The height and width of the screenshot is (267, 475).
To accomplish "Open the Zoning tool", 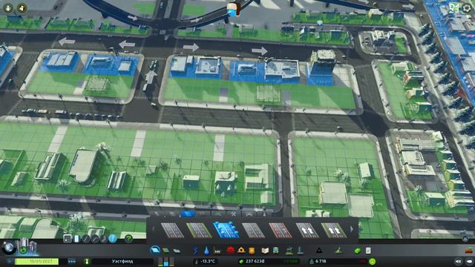I will 166,251.
